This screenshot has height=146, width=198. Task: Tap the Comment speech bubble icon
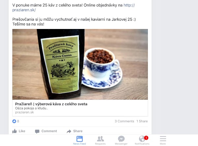coord(37,131)
